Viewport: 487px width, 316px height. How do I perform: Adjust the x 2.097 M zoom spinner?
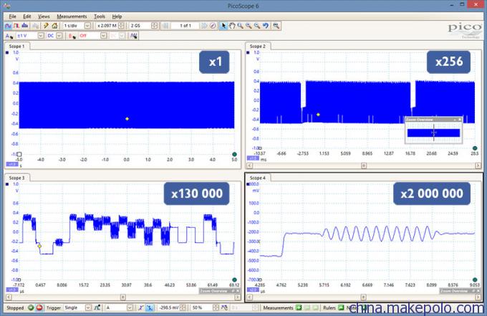click(x=121, y=26)
